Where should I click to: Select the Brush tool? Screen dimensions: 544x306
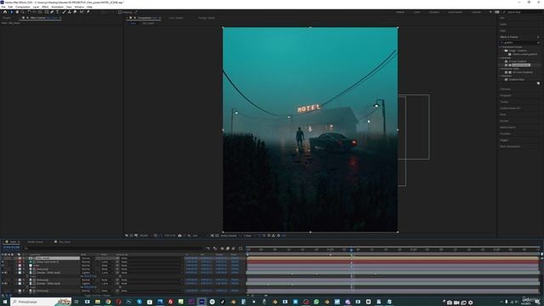click(x=65, y=12)
